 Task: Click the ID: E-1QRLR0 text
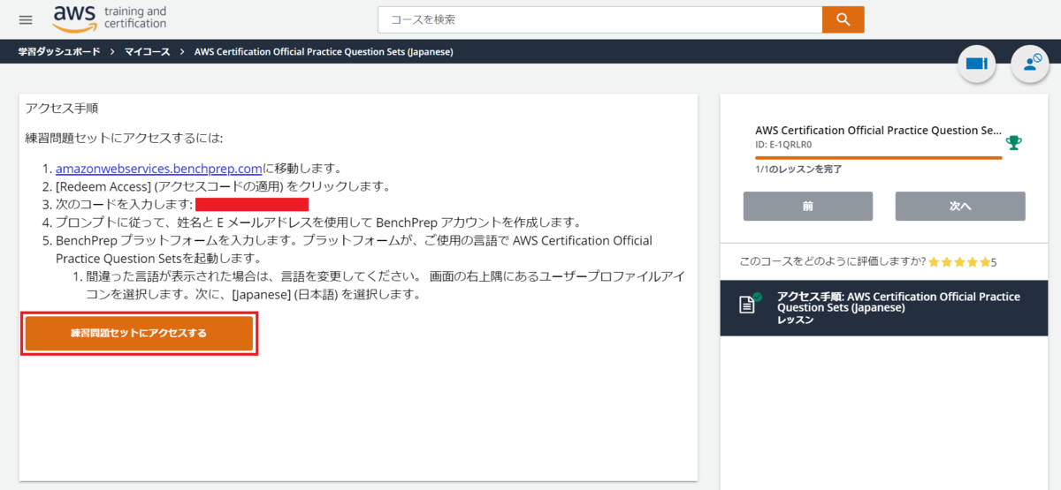(783, 145)
